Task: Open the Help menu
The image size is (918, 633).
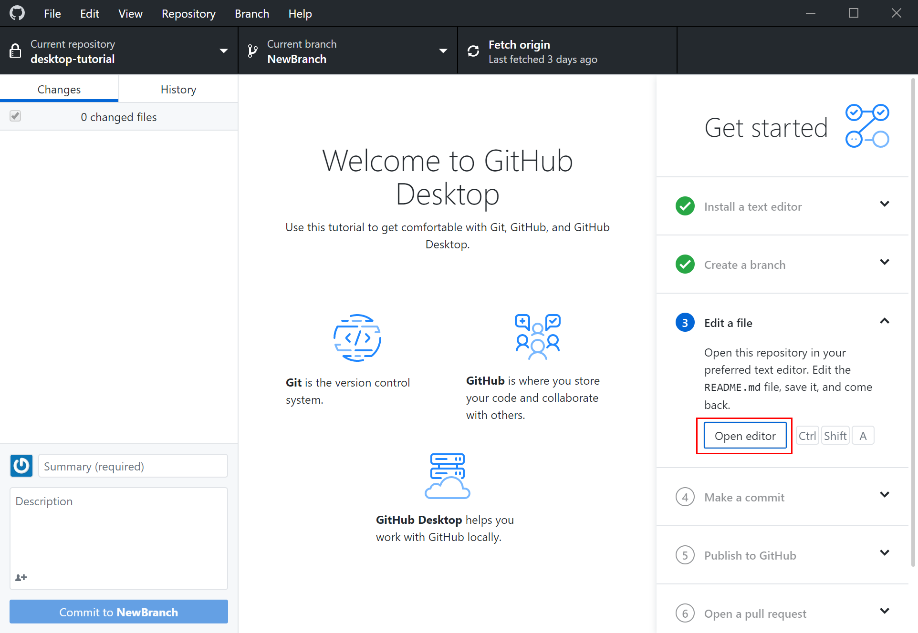Action: (300, 14)
